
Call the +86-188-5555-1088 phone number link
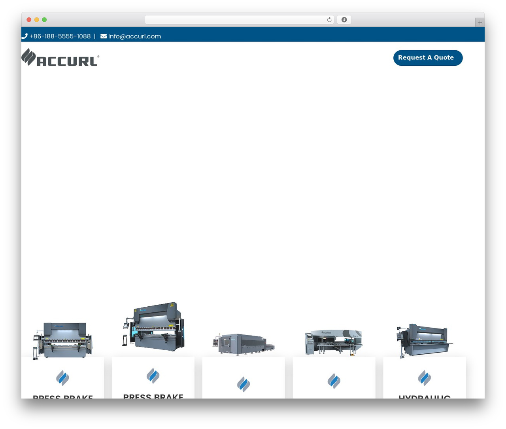60,36
